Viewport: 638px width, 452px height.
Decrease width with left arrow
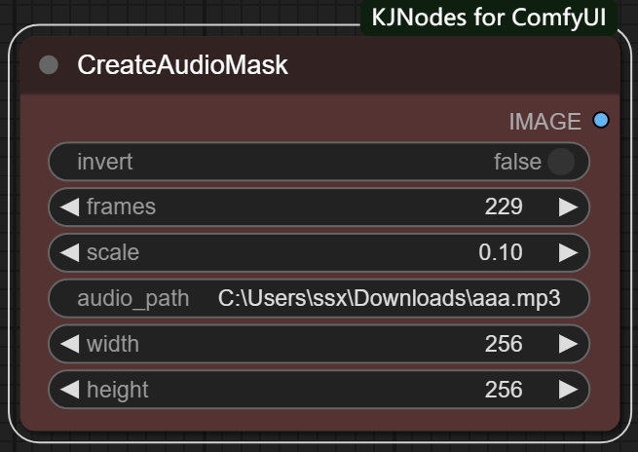pos(69,344)
